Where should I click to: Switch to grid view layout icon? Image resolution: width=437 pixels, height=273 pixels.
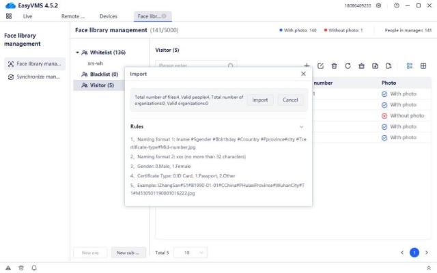point(423,66)
